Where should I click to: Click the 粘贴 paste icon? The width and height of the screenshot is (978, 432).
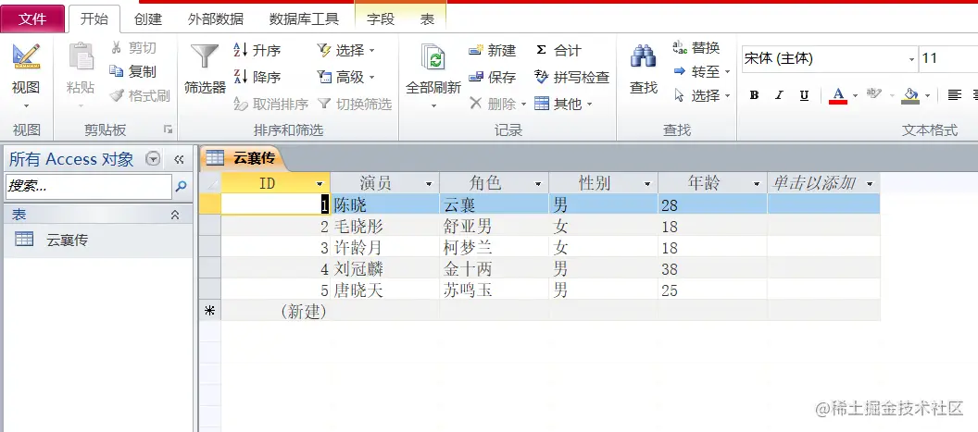click(81, 56)
